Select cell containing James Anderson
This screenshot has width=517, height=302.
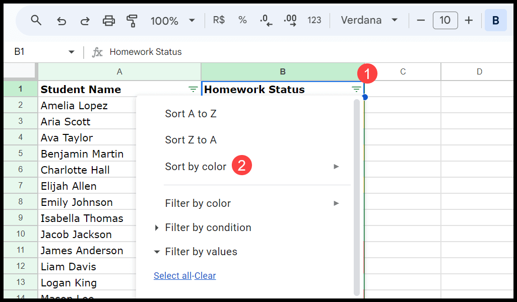(x=87, y=251)
